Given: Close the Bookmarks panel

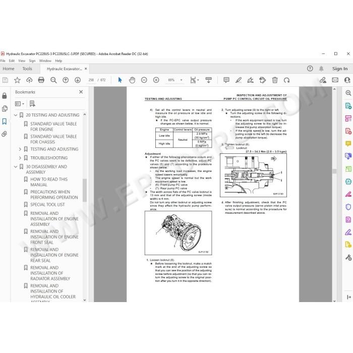Looking at the screenshot, I should 81,92.
